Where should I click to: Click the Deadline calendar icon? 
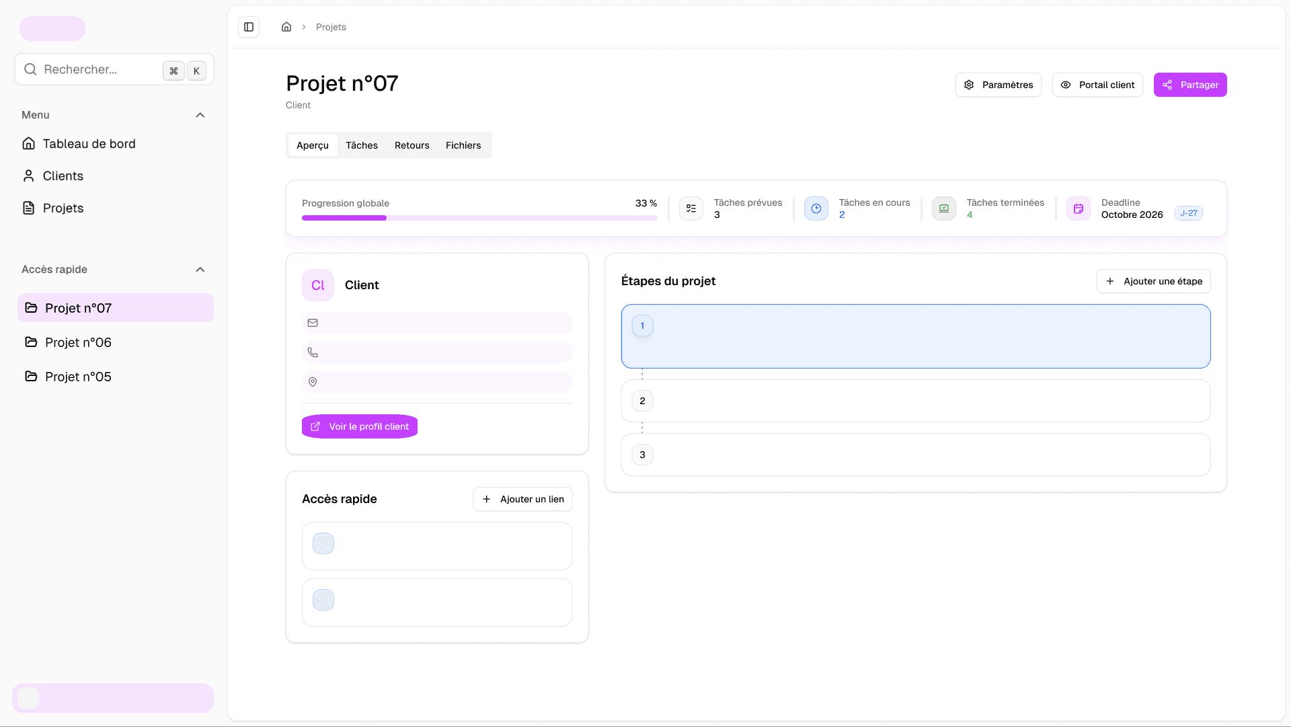1079,208
